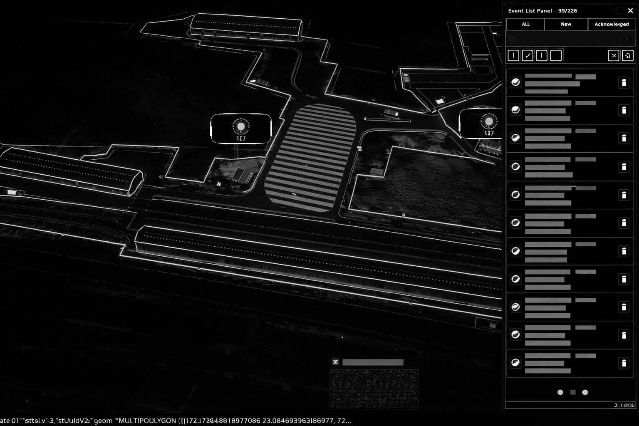Close the small popup above the noise thumbnail
Image resolution: width=639 pixels, height=426 pixels.
pyautogui.click(x=335, y=362)
